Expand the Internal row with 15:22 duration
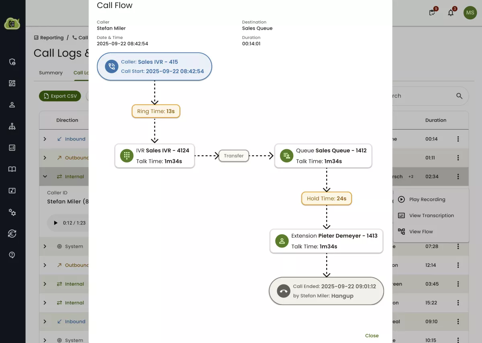 (x=45, y=303)
